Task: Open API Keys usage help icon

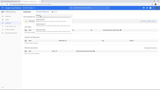Action: 121,30
